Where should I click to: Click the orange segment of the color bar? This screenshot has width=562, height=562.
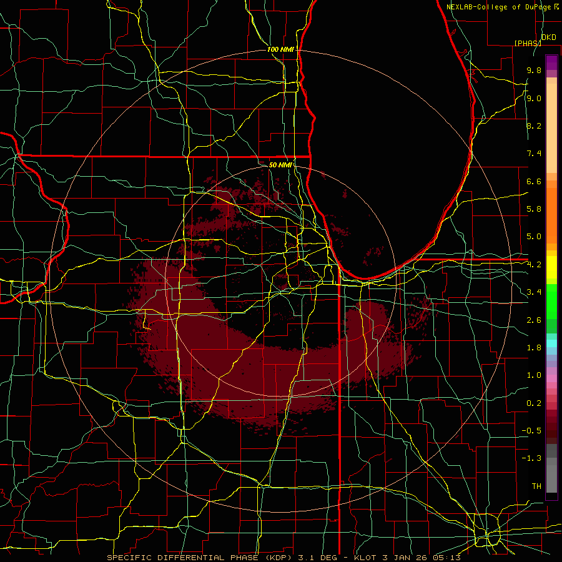point(551,215)
